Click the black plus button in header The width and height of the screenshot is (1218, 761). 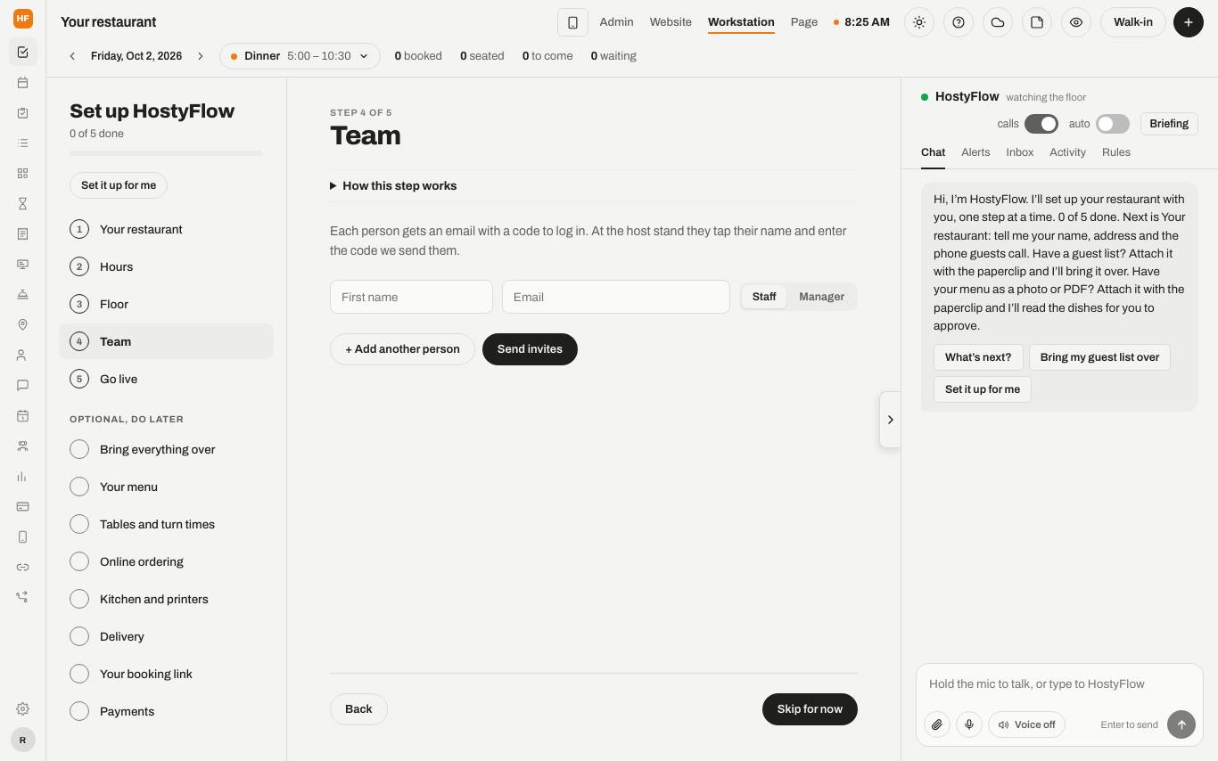[x=1189, y=22]
